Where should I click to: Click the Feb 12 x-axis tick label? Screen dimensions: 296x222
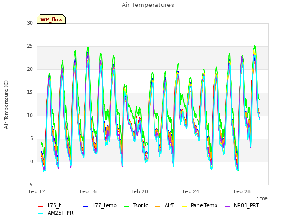(37, 191)
